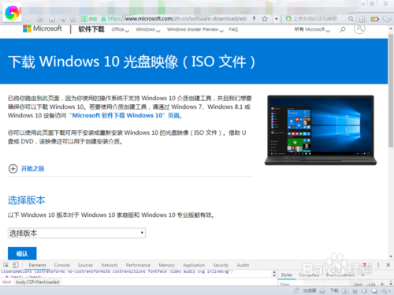Click the browser search magnifier icon
Screen dimensions: 394x295
pyautogui.click(x=351, y=19)
